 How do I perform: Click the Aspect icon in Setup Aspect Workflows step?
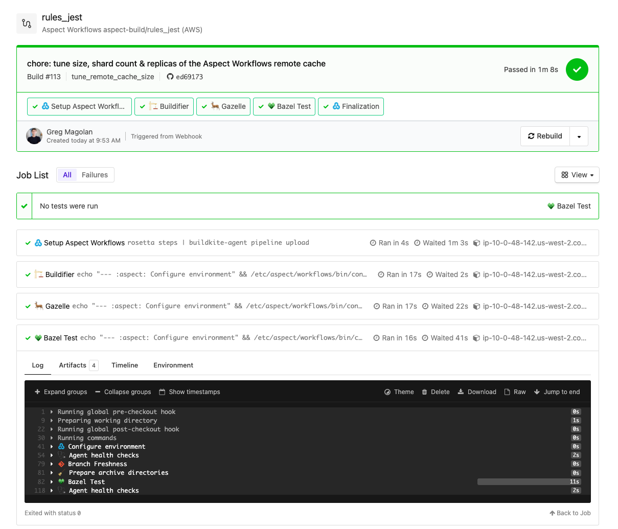click(x=45, y=106)
